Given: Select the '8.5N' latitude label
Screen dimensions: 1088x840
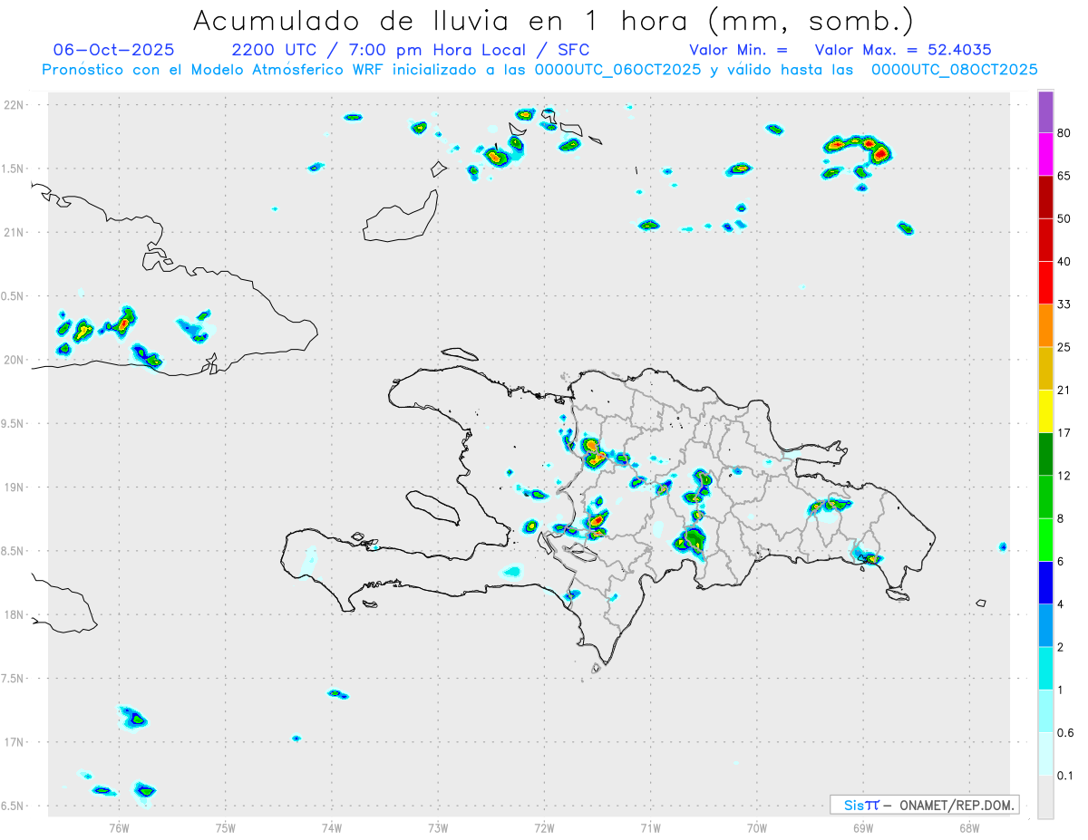Looking at the screenshot, I should click(13, 551).
